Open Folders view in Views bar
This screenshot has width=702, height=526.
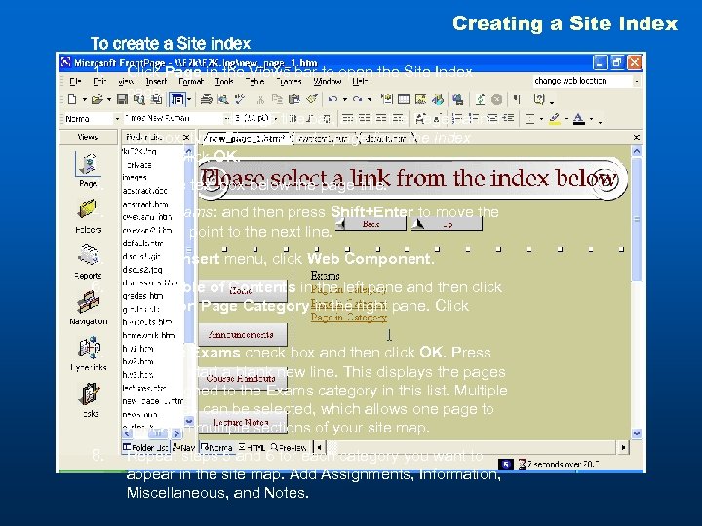coord(88,216)
